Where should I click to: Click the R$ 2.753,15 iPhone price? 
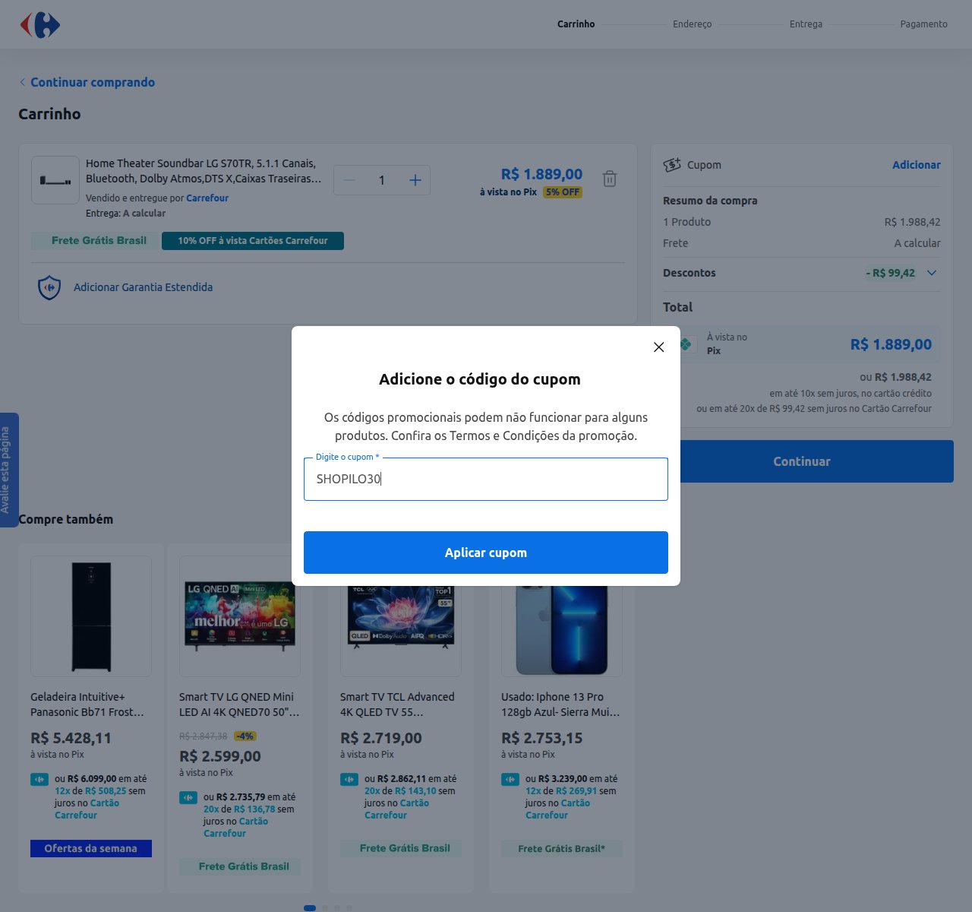541,738
